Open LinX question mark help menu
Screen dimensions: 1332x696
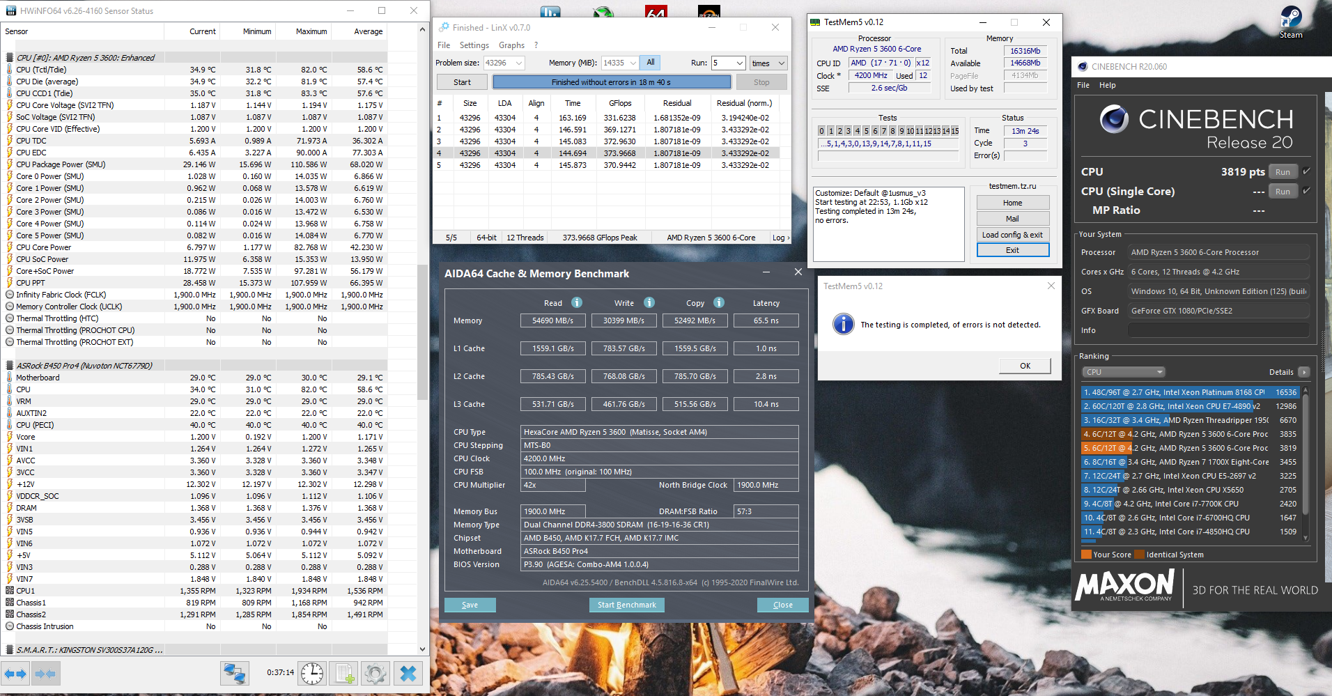click(536, 45)
